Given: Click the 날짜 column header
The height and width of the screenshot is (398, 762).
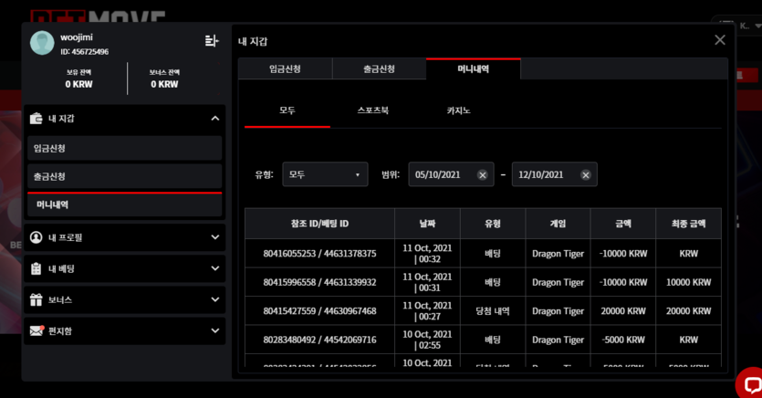Looking at the screenshot, I should (428, 224).
